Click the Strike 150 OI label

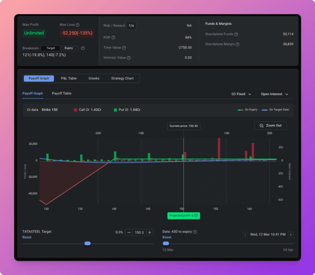click(50, 110)
